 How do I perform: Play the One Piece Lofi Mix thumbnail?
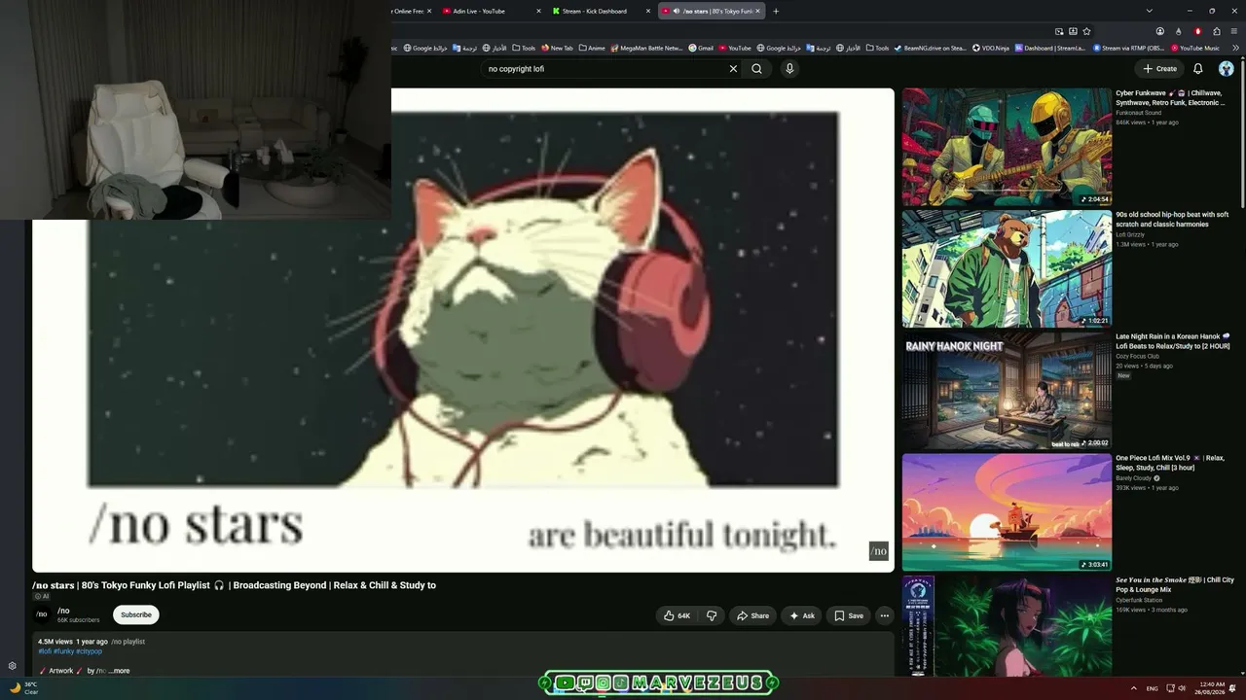coord(1007,512)
